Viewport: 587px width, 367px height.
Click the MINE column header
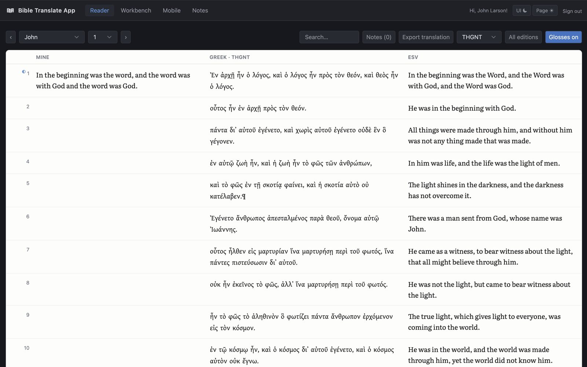(x=43, y=57)
